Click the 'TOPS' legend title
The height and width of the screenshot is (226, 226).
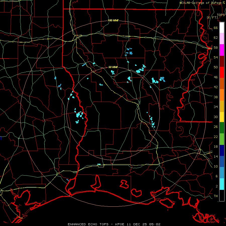point(221,15)
